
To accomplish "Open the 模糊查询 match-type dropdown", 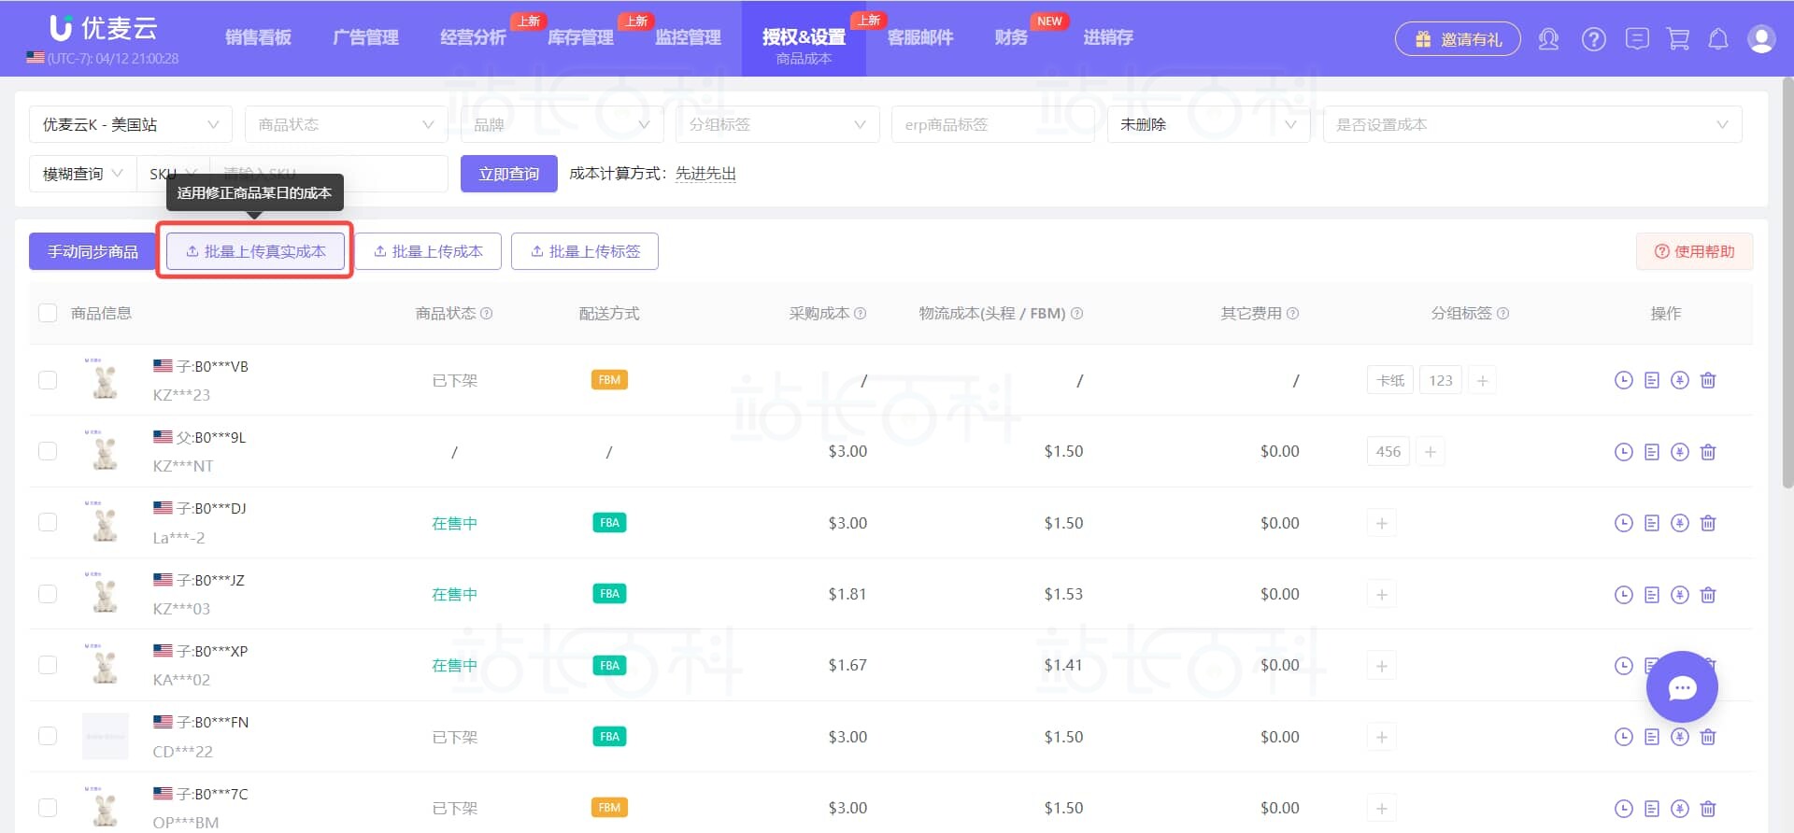I will coord(82,174).
